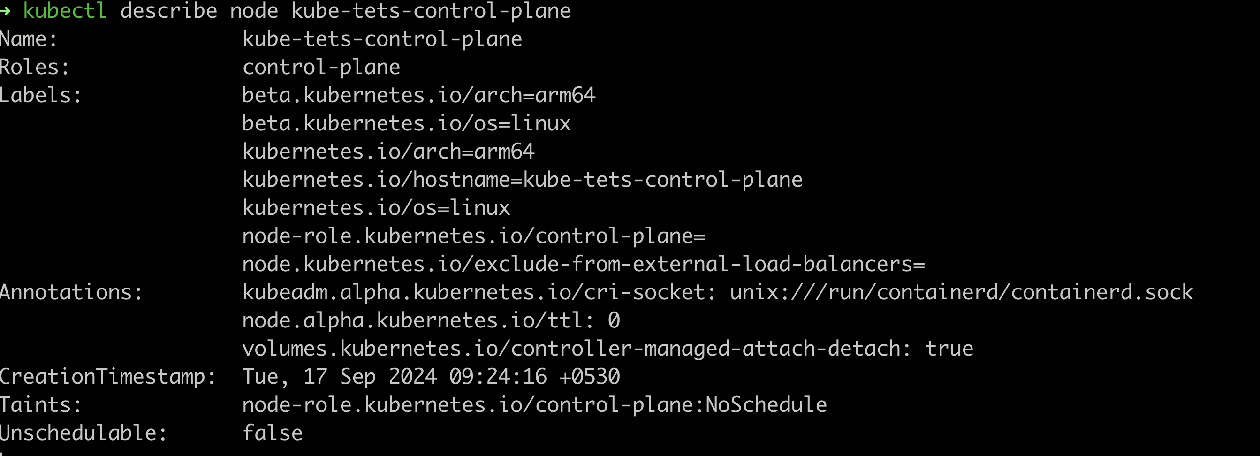Click the kubernetes.io/hostname label line
Screen dimensions: 1260x456
coord(522,180)
